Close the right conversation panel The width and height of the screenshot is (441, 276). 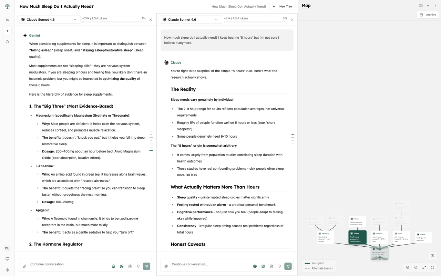tap(292, 20)
